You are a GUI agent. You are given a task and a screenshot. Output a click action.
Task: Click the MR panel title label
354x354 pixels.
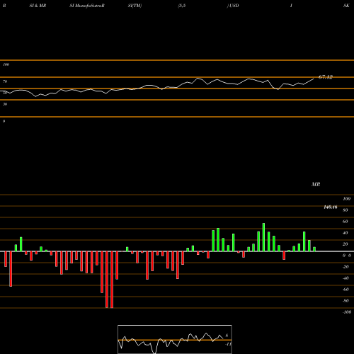point(316,184)
